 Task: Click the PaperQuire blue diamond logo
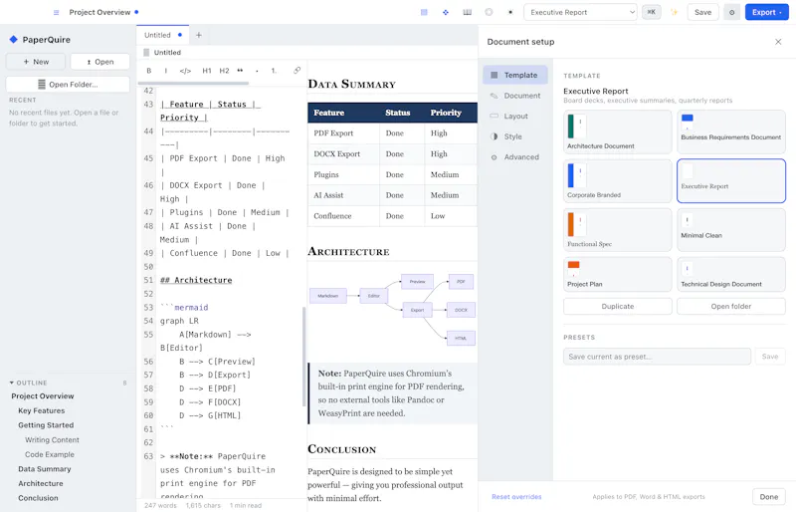tap(14, 39)
